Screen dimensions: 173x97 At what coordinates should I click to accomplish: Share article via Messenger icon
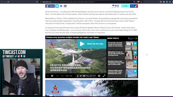(x=61, y=6)
